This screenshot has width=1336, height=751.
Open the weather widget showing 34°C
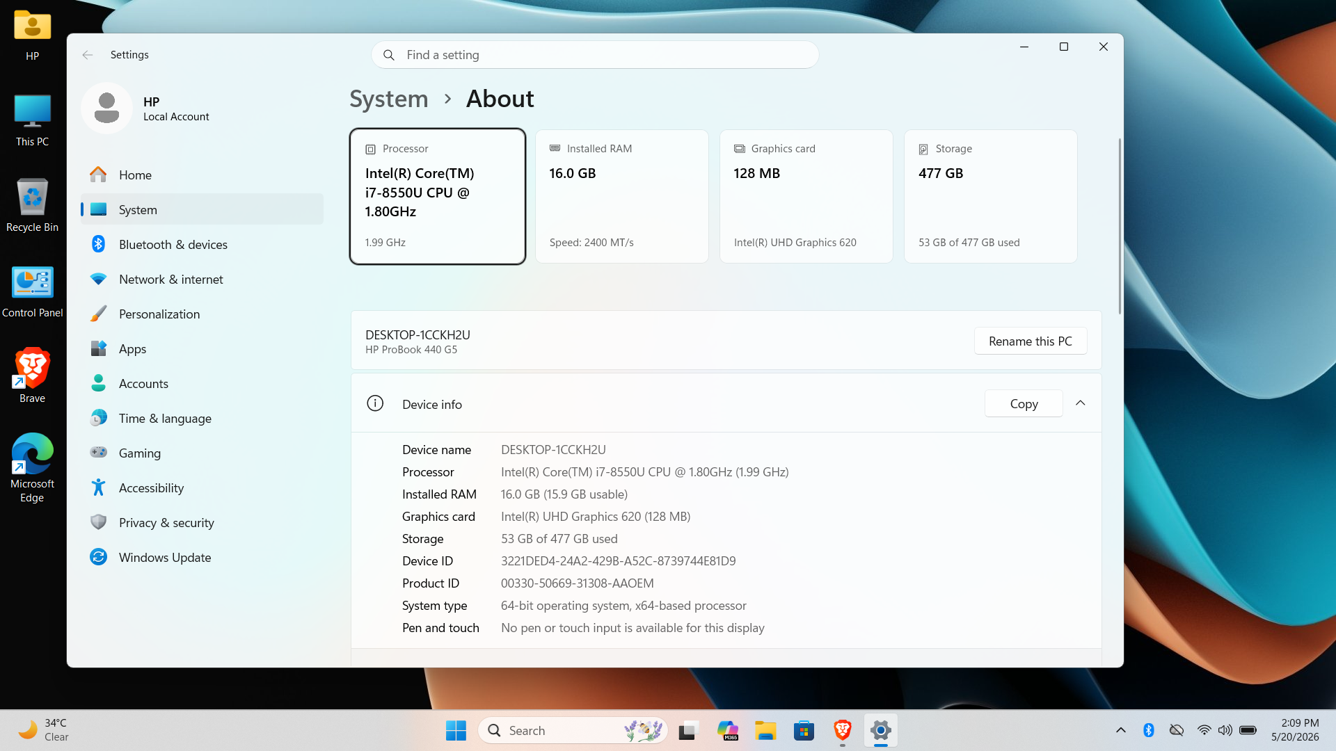pos(43,730)
